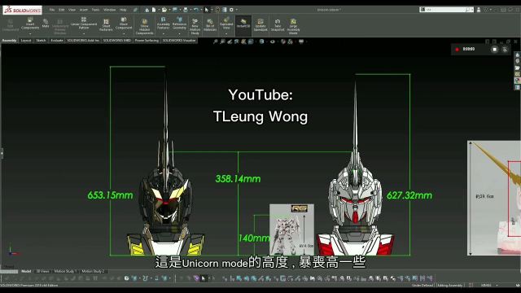Expand Insert Components dropdown arrow

coord(30,33)
